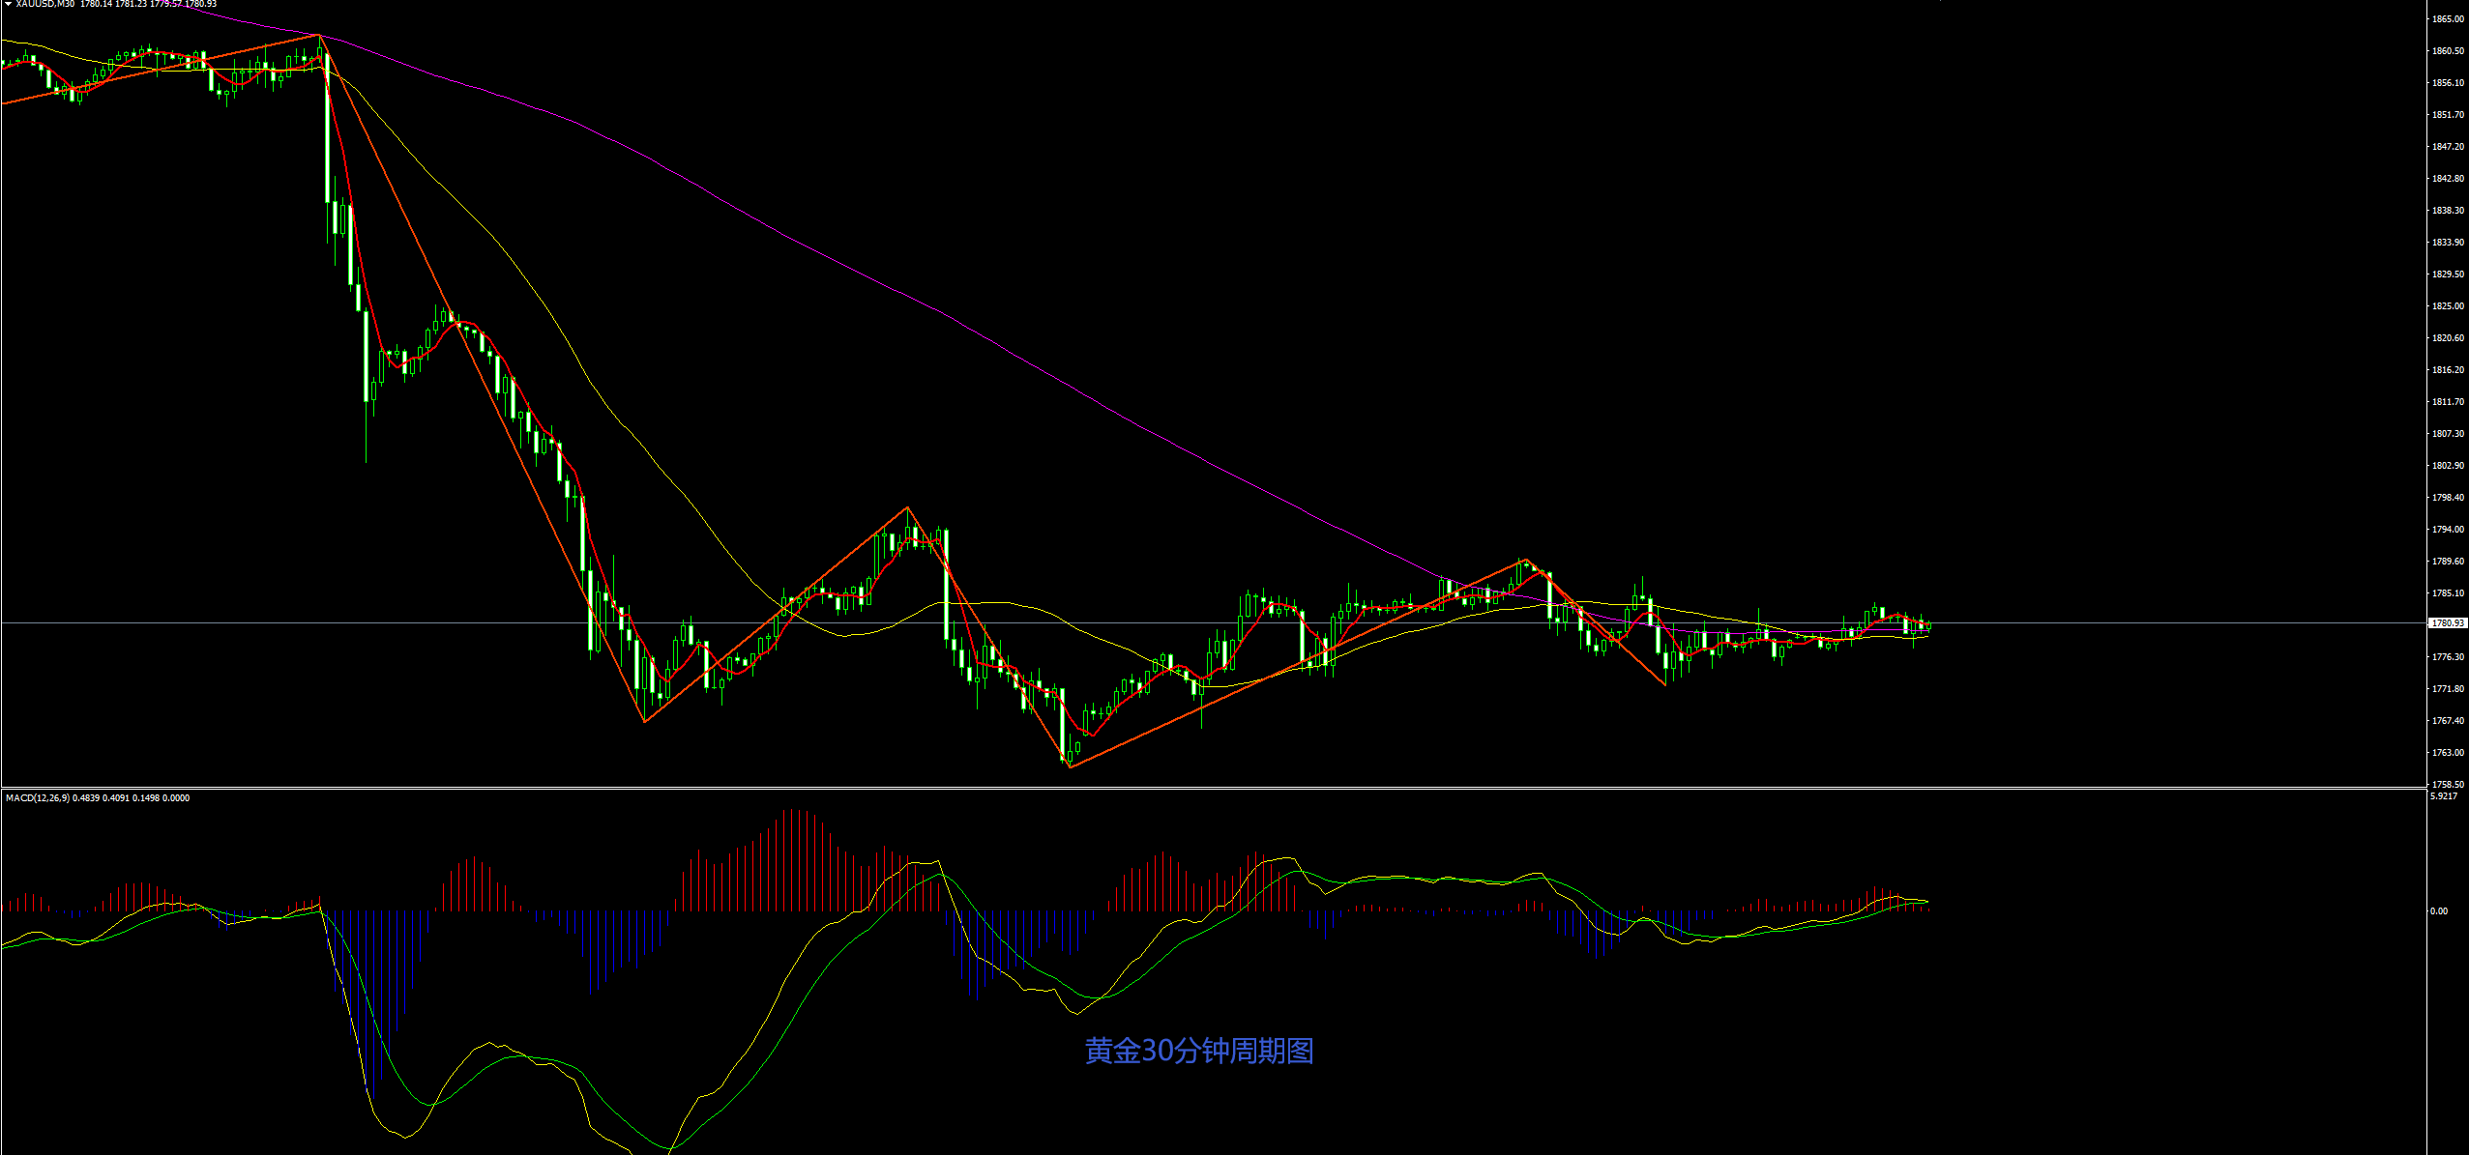Click the MACD scale maximum value 5.9217
This screenshot has height=1155, width=2469.
pos(2444,795)
